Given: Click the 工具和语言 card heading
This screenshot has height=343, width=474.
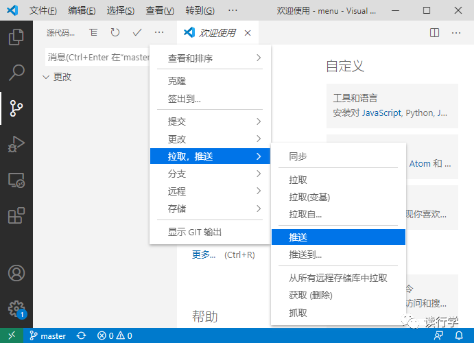Looking at the screenshot, I should pos(355,98).
